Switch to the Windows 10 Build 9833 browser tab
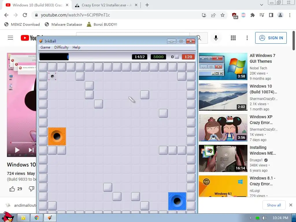The width and height of the screenshot is (296, 222). click(x=37, y=5)
